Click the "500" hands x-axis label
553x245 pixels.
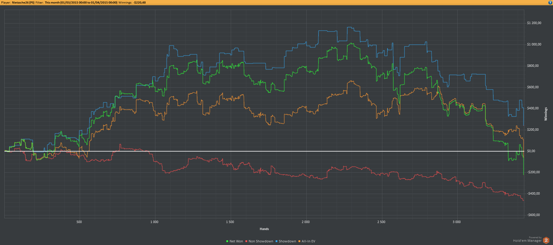(79, 222)
